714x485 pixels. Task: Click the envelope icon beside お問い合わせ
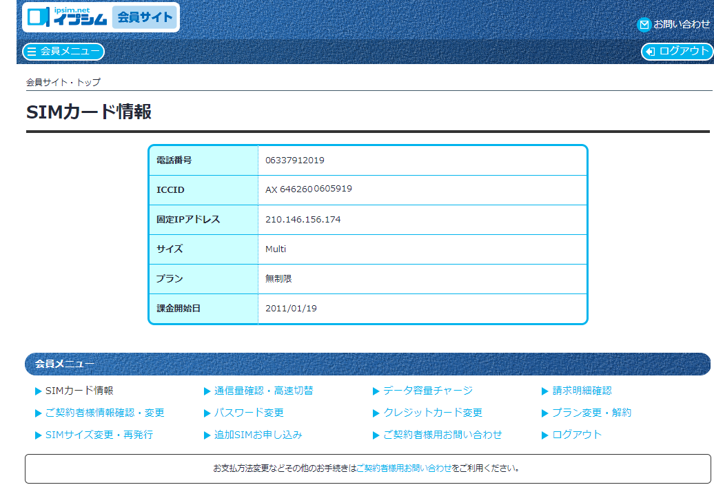pos(644,25)
